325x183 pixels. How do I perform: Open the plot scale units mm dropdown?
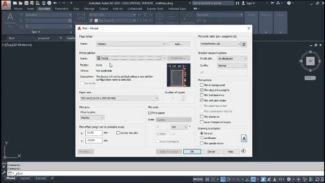point(179,127)
